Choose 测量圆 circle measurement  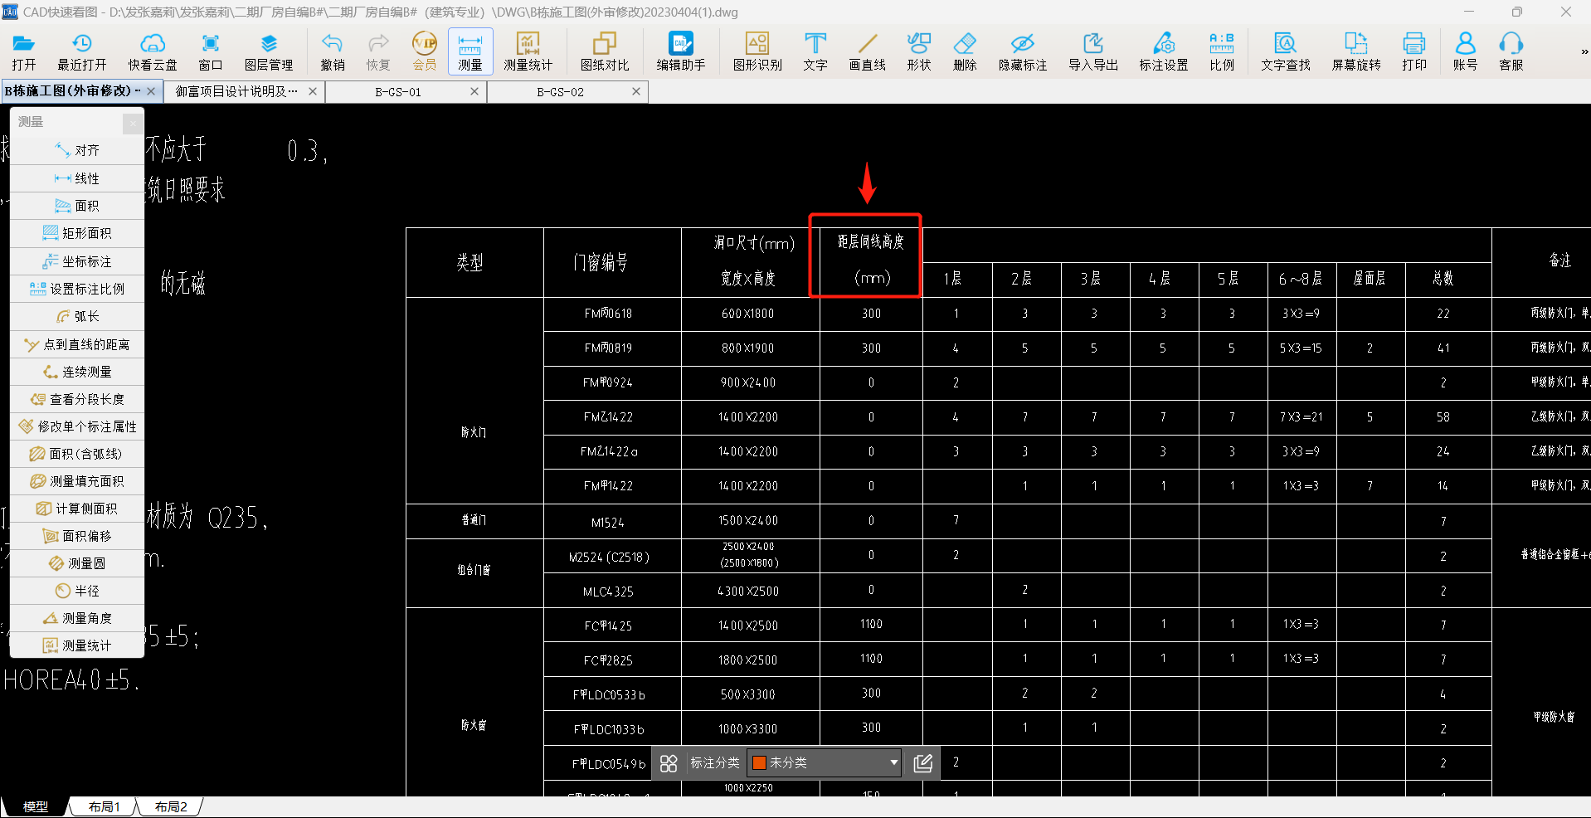click(77, 563)
